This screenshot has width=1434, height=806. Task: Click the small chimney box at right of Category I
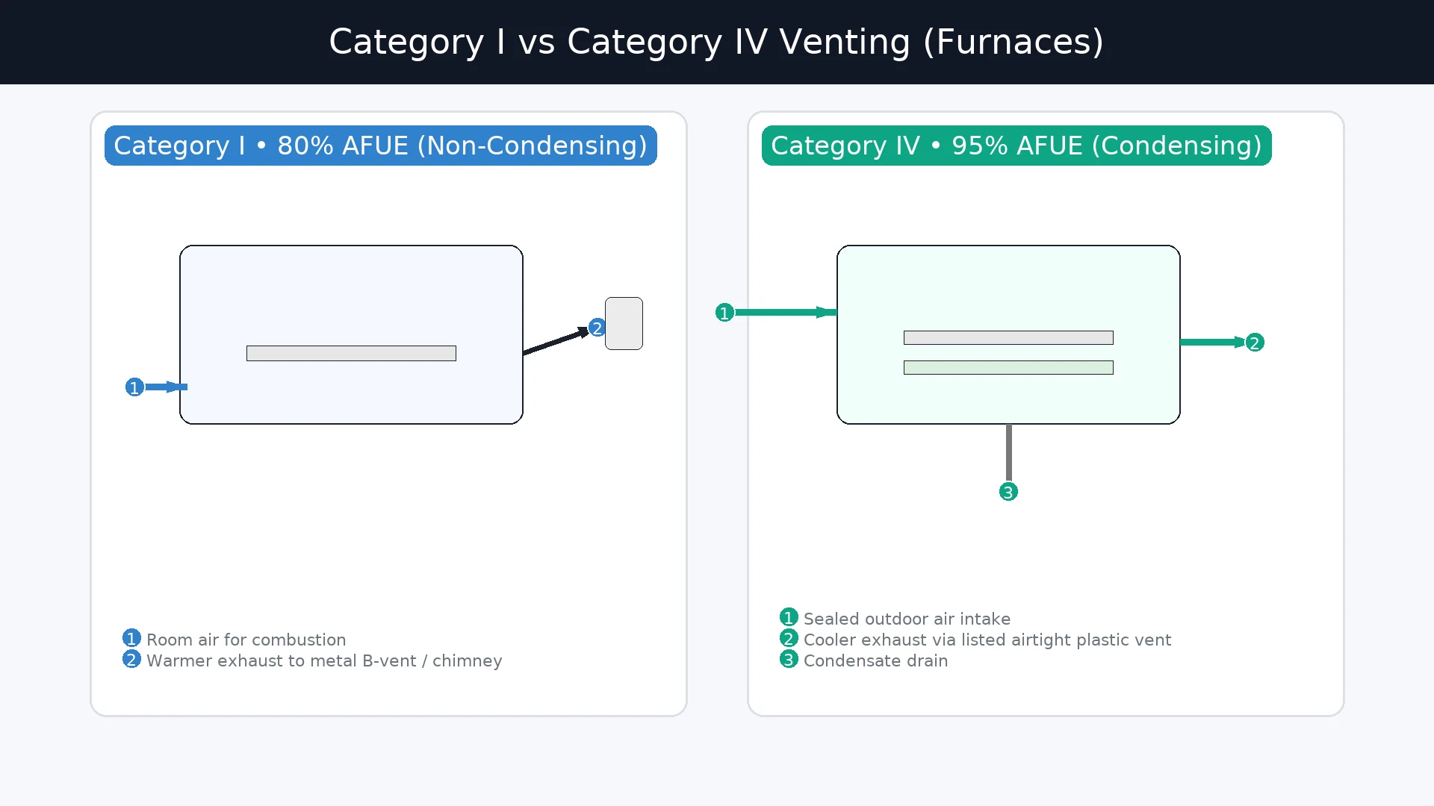624,323
